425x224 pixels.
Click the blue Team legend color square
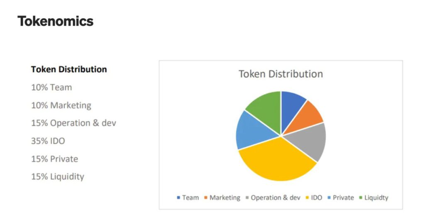point(178,198)
